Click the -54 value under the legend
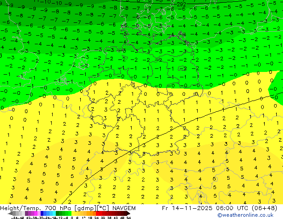This screenshot has height=219, width=283. tap(14, 218)
